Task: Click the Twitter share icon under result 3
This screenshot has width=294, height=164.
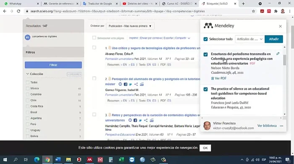Action: [140, 120]
